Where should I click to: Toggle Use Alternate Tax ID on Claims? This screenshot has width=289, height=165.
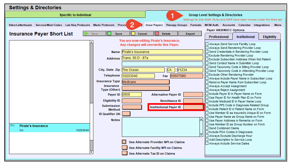click(124, 153)
